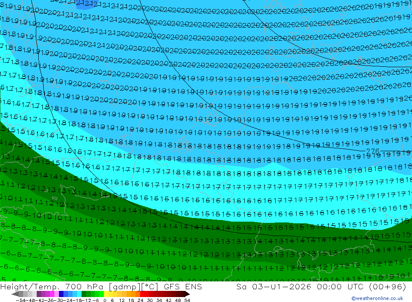The width and height of the screenshot is (412, 302).
Task: Open the weatheronline.co.uk copyright link
Action: pyautogui.click(x=377, y=298)
